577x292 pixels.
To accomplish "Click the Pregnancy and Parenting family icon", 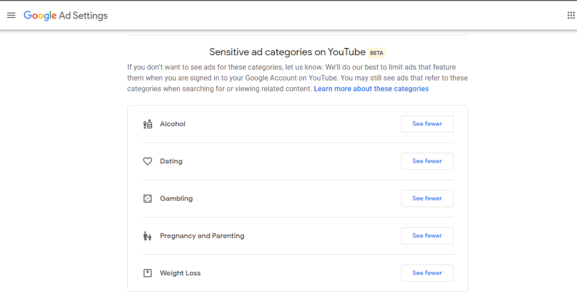I will 148,236.
